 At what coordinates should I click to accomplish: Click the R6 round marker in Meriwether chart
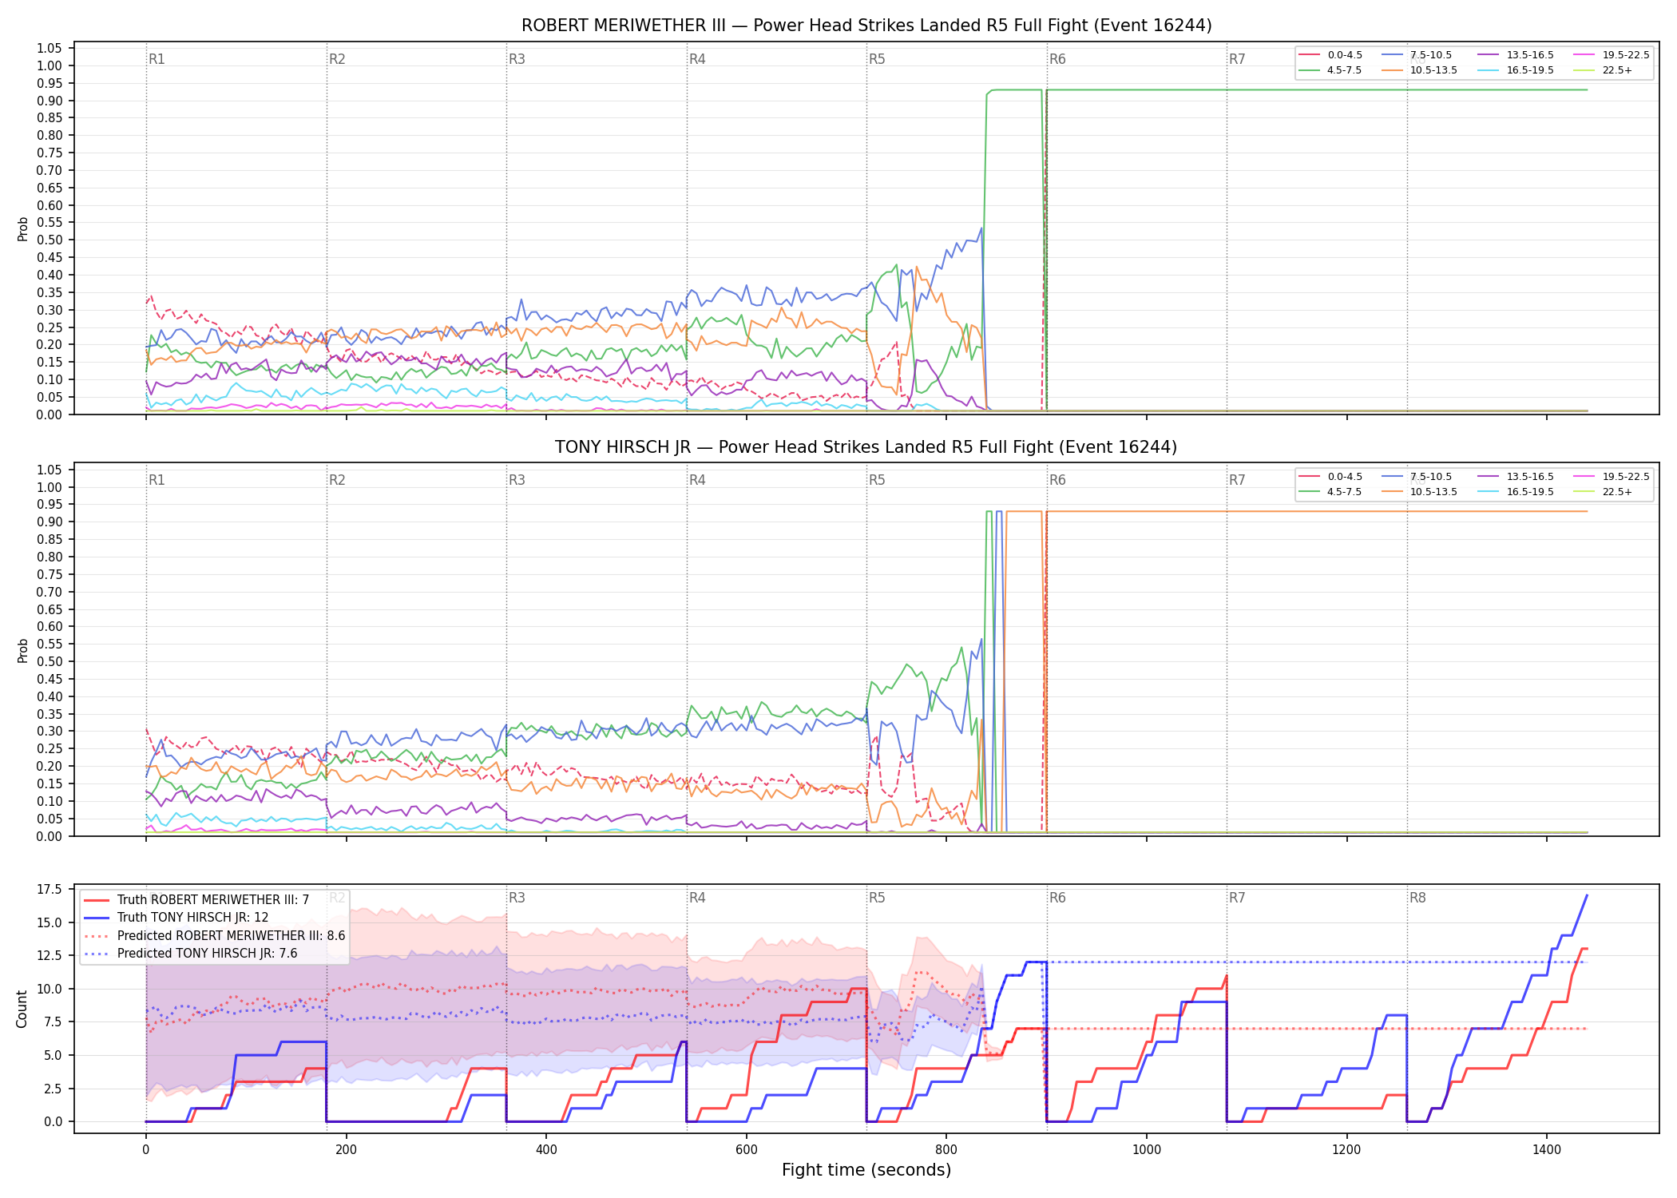coord(1057,59)
